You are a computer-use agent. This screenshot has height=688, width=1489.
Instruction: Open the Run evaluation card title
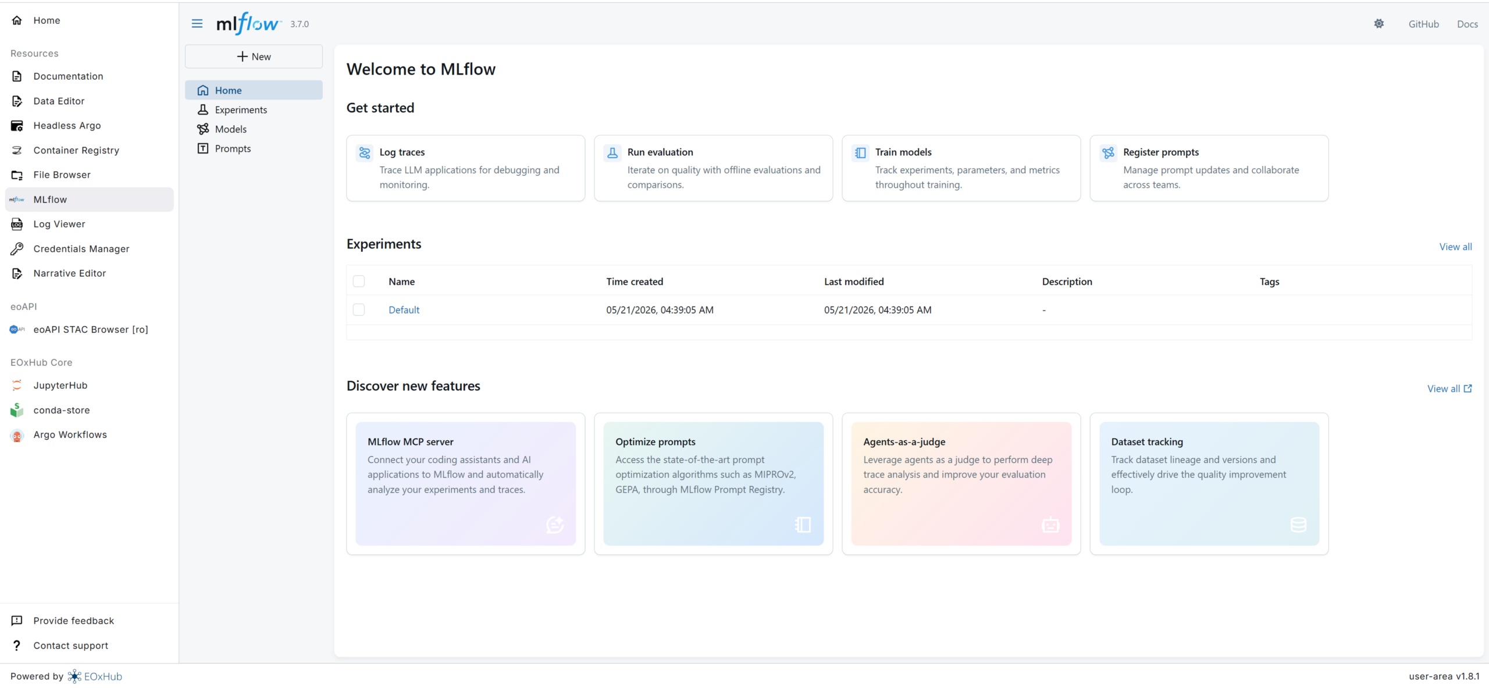point(660,152)
